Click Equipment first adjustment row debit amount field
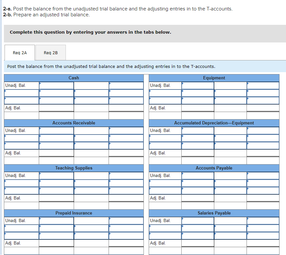 tap(198, 93)
